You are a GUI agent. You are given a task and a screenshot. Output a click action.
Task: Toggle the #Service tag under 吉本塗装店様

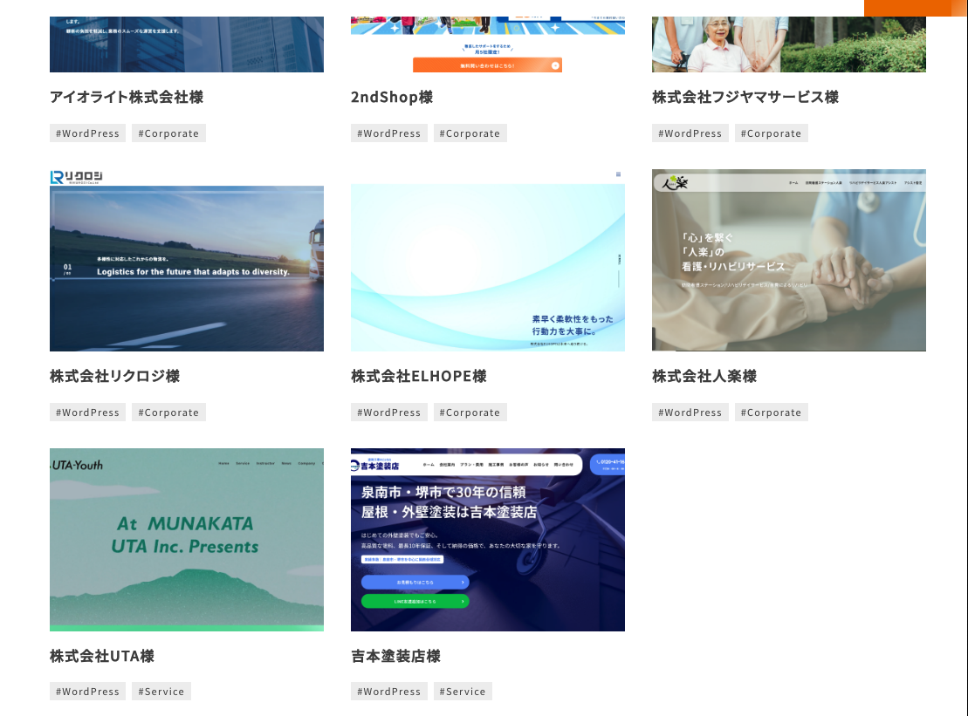click(463, 691)
